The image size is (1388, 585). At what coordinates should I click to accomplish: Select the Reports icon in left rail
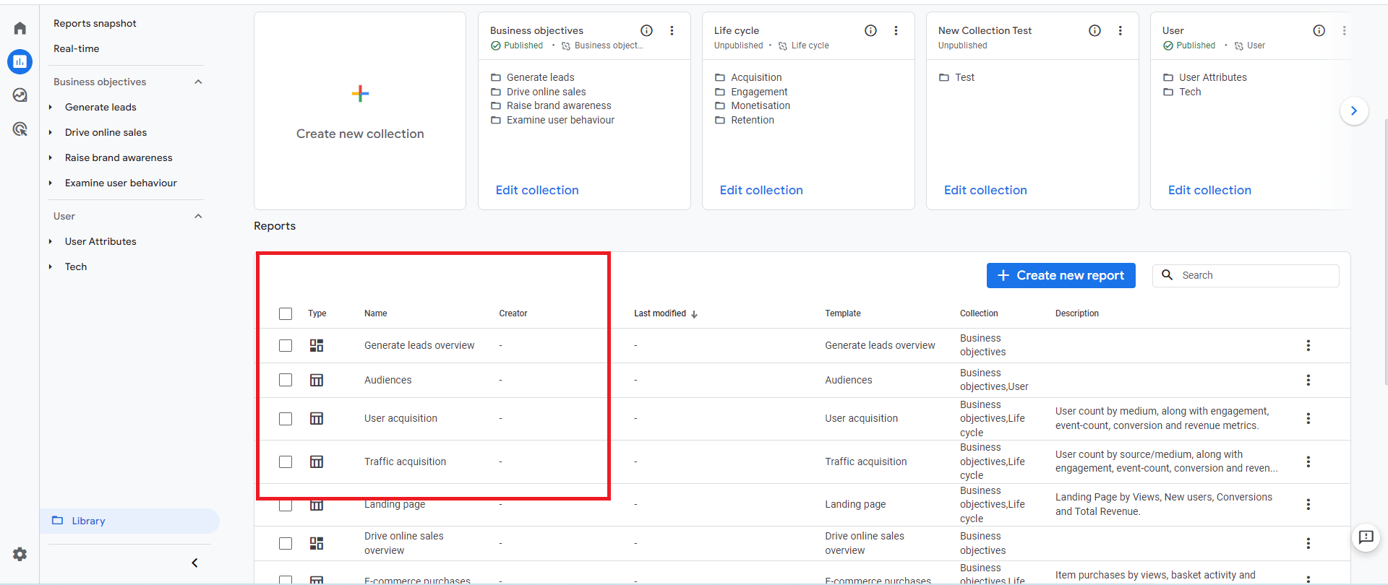tap(20, 61)
